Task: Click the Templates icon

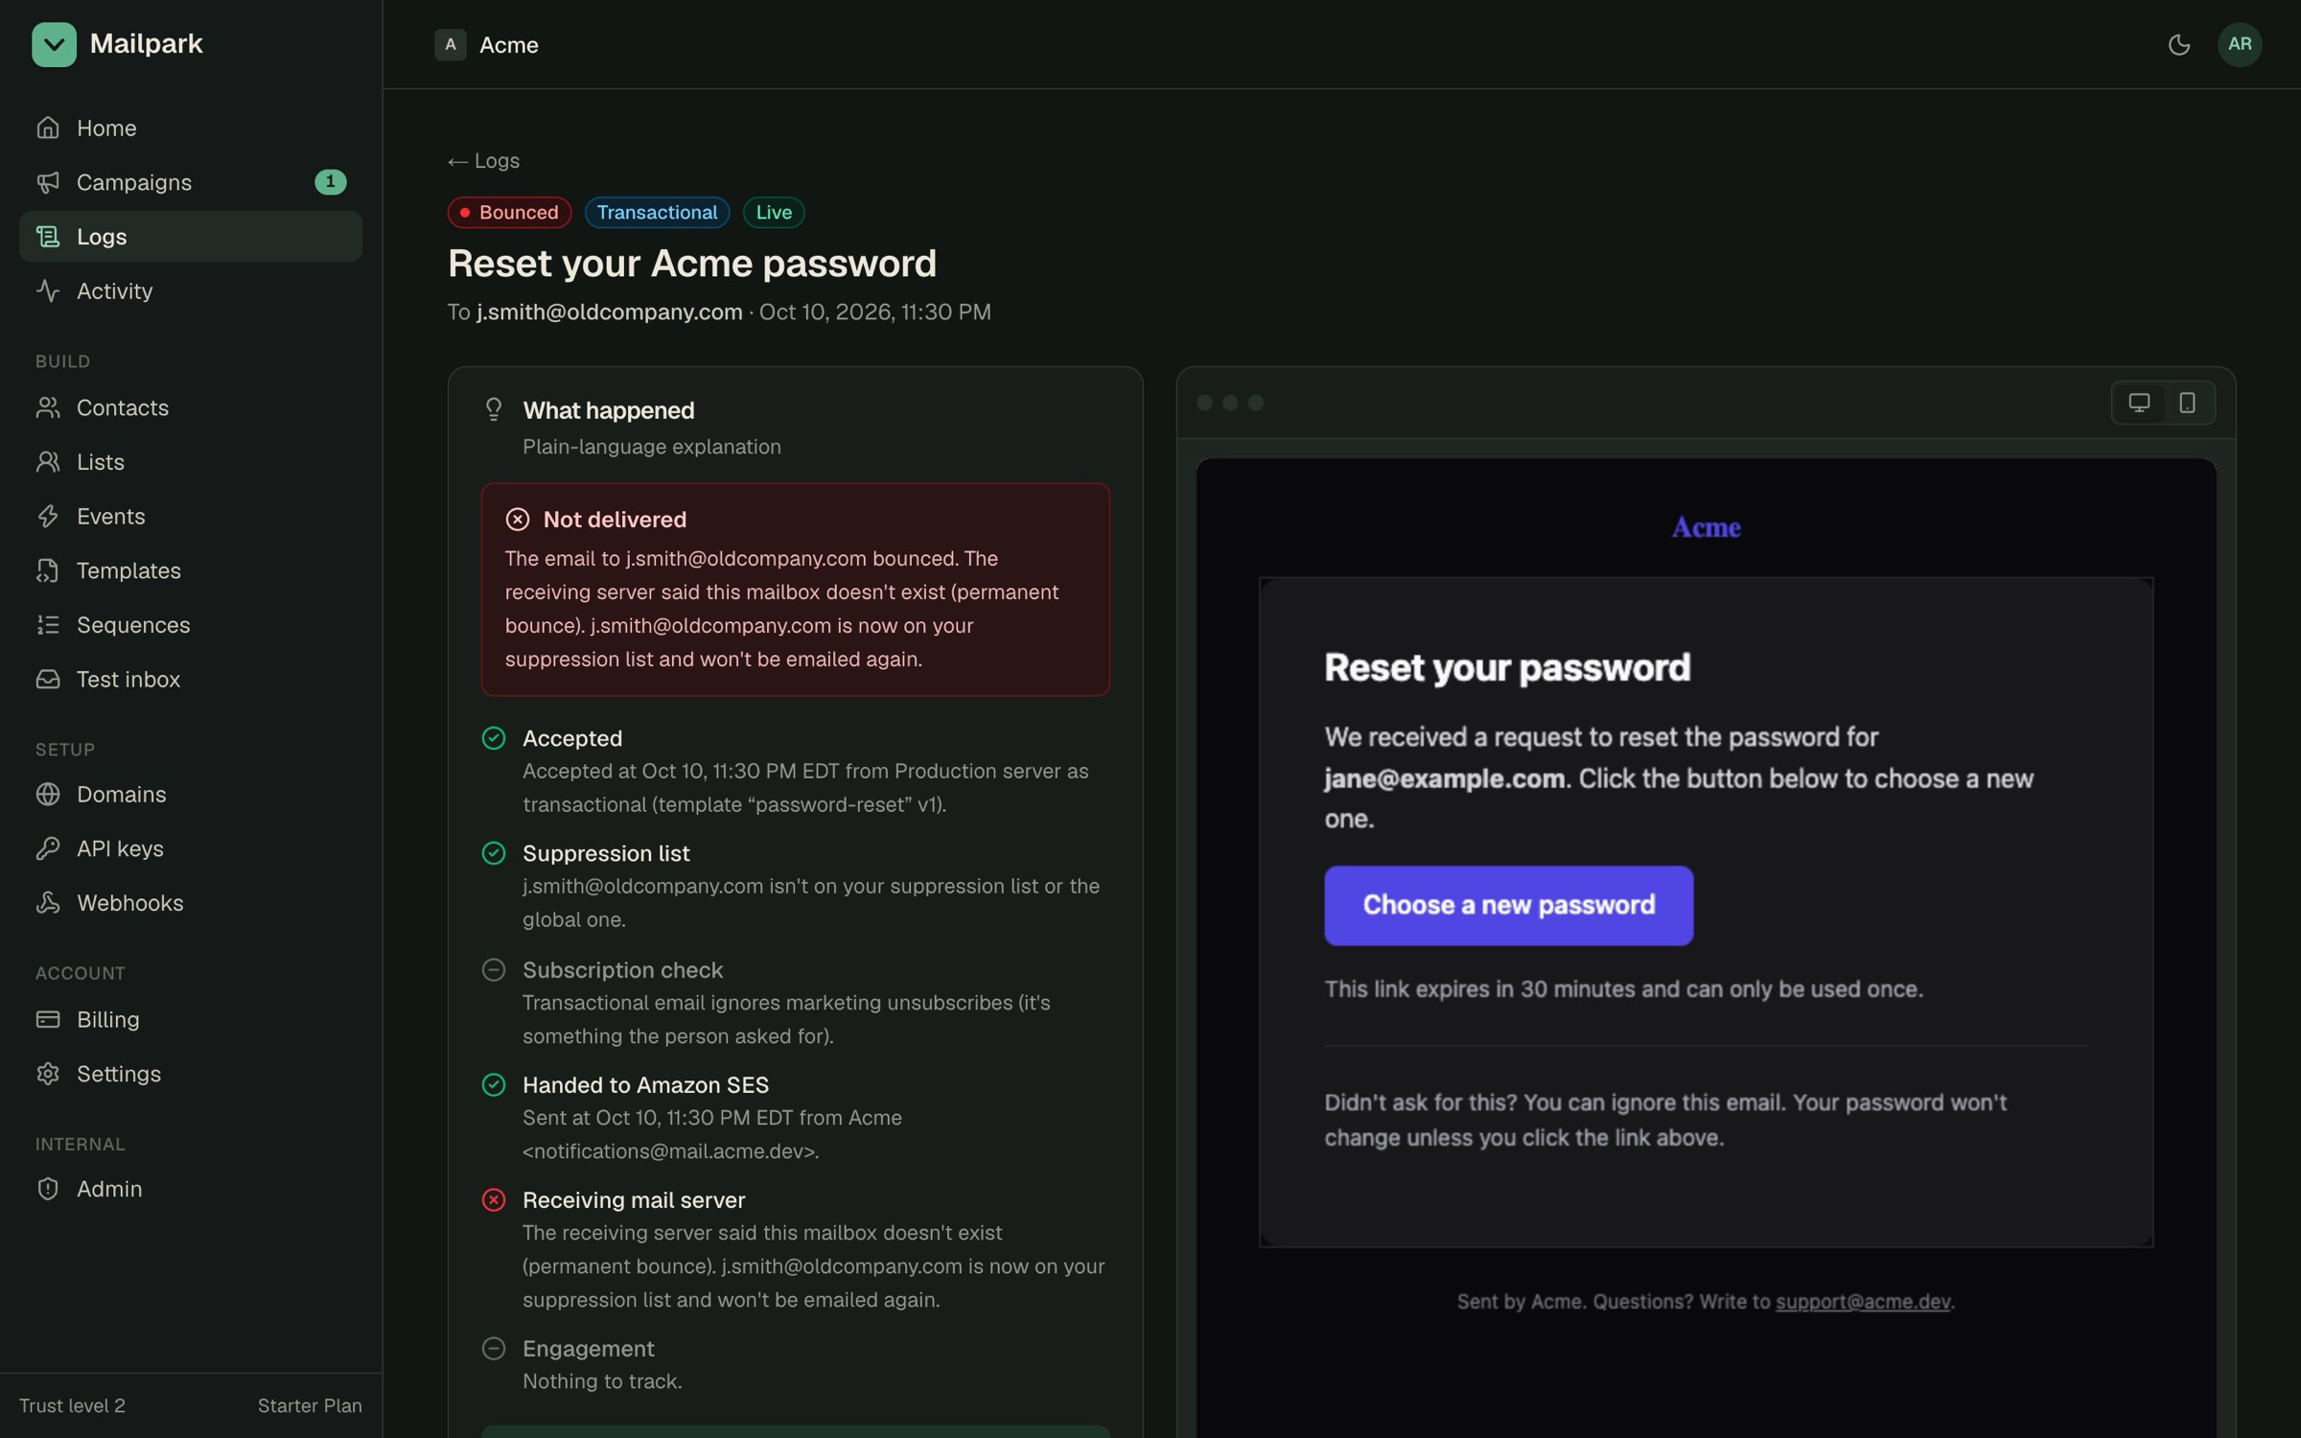Action: coord(48,570)
